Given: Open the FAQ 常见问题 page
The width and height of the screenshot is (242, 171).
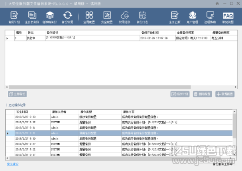Looking at the screenshot, I should [228, 17].
